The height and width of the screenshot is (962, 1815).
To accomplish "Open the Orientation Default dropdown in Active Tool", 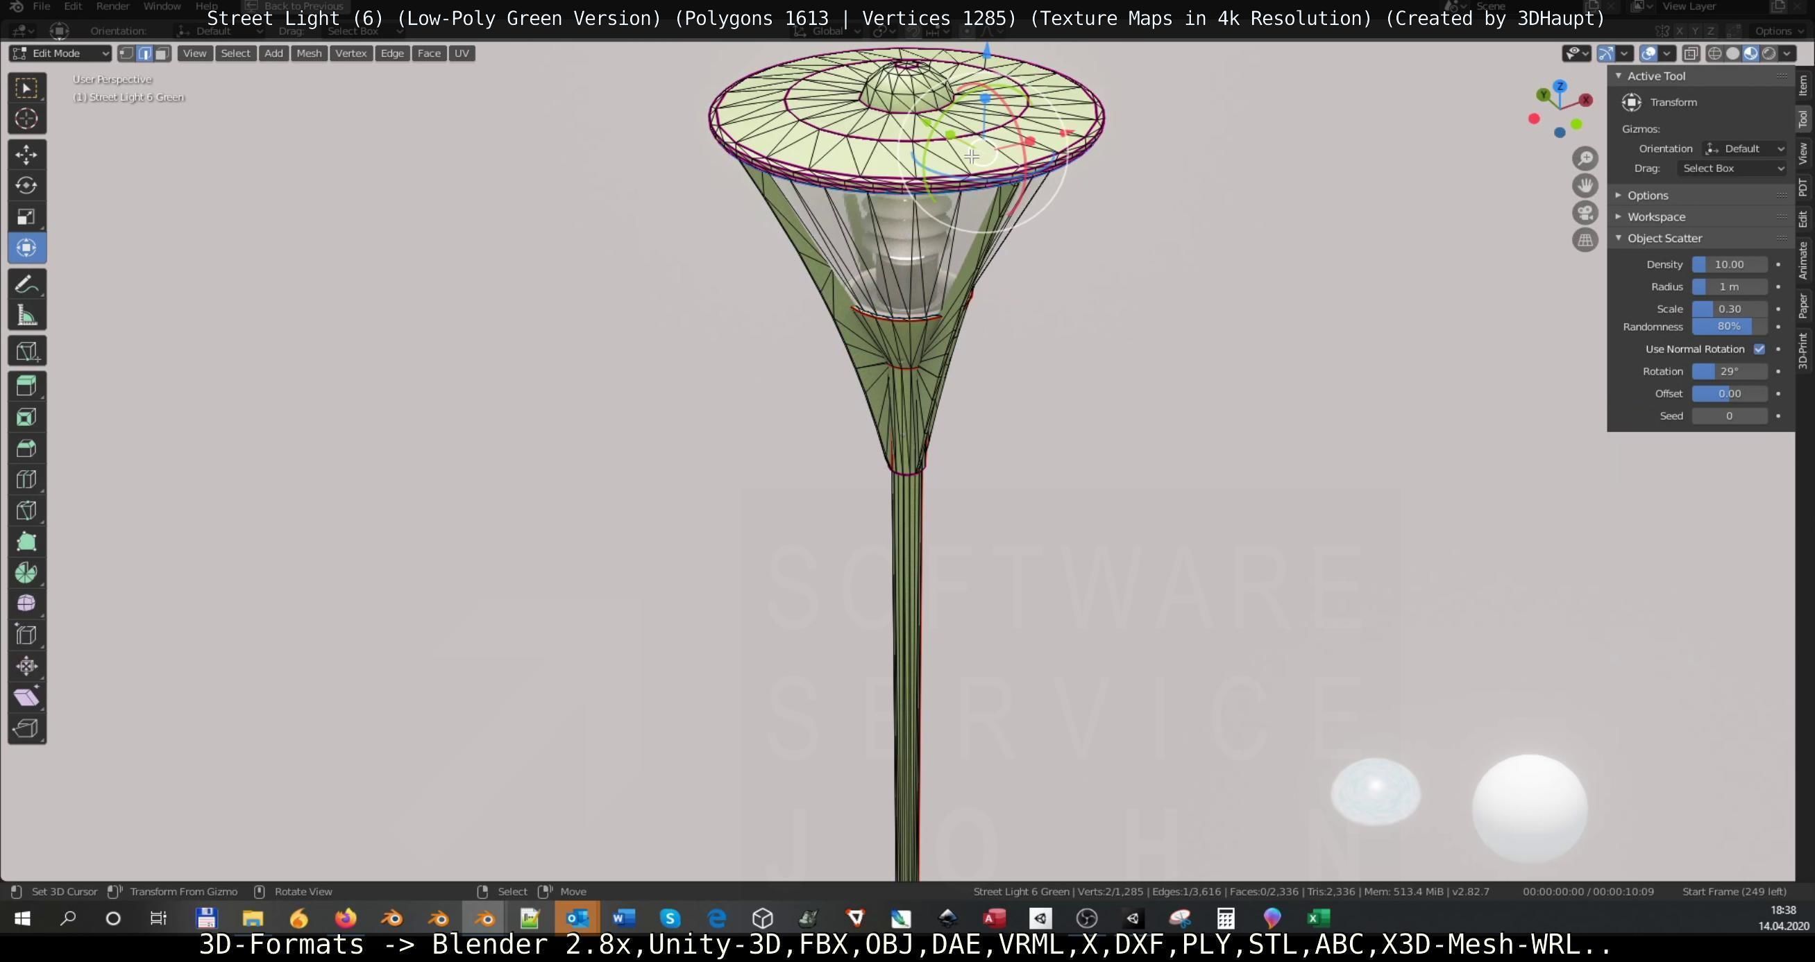I will (1744, 148).
